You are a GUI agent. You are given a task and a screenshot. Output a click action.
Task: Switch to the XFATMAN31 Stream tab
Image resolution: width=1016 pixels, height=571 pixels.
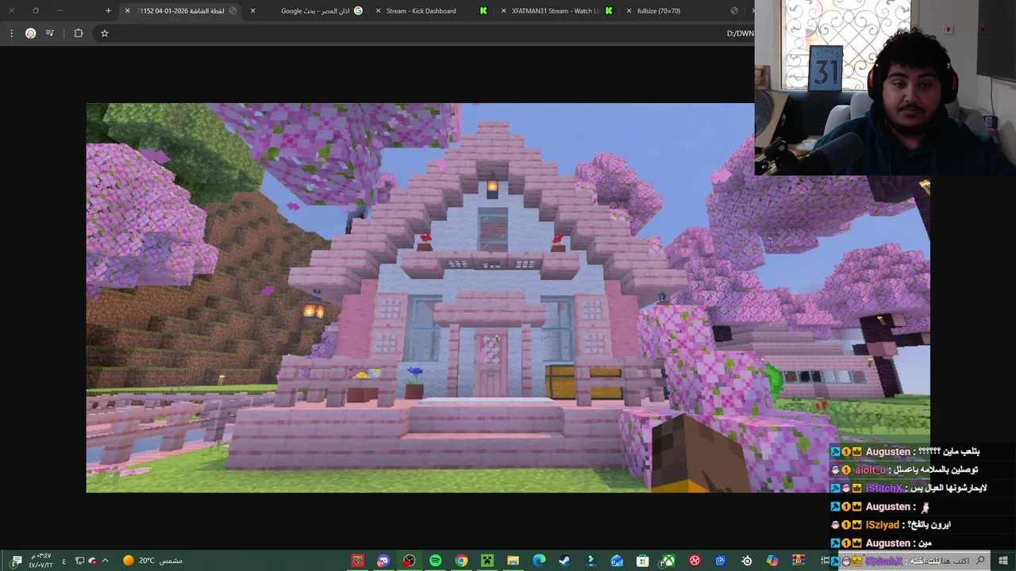click(x=556, y=11)
